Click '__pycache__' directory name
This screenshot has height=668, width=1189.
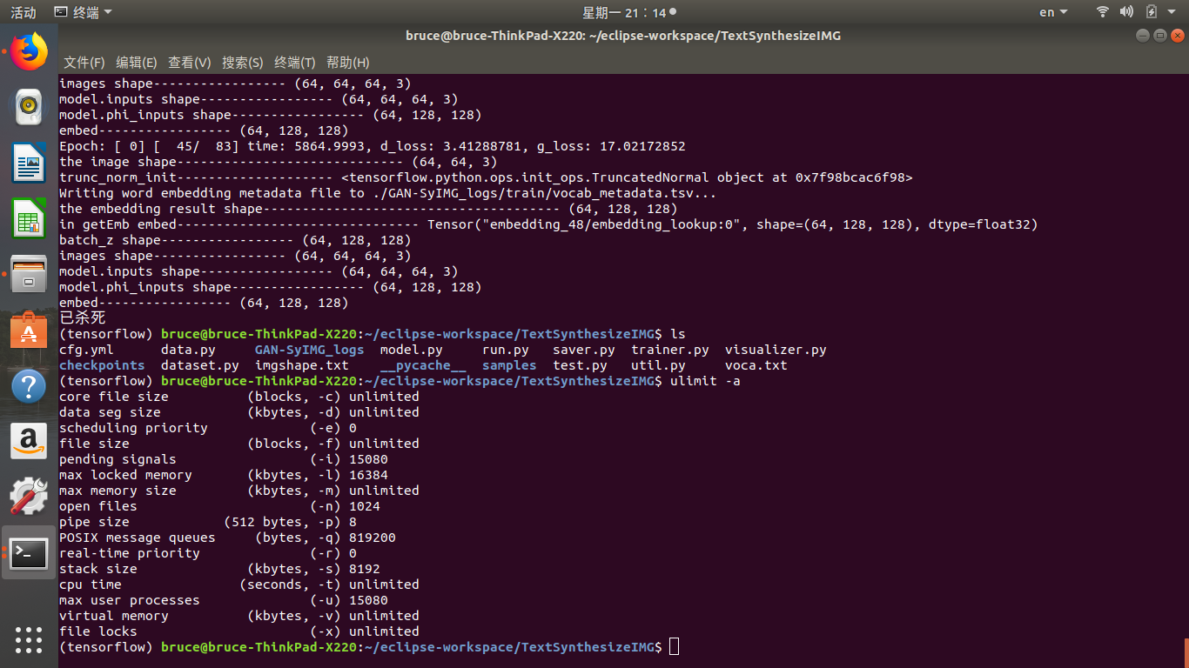(x=423, y=365)
